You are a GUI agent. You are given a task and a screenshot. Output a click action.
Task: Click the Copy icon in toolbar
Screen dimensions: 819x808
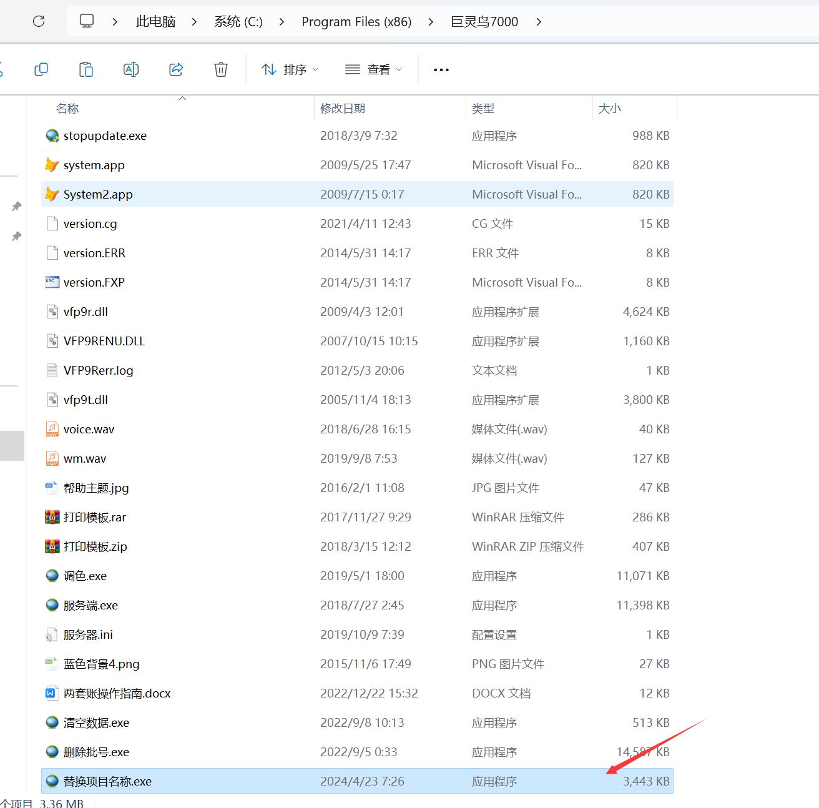coord(41,69)
